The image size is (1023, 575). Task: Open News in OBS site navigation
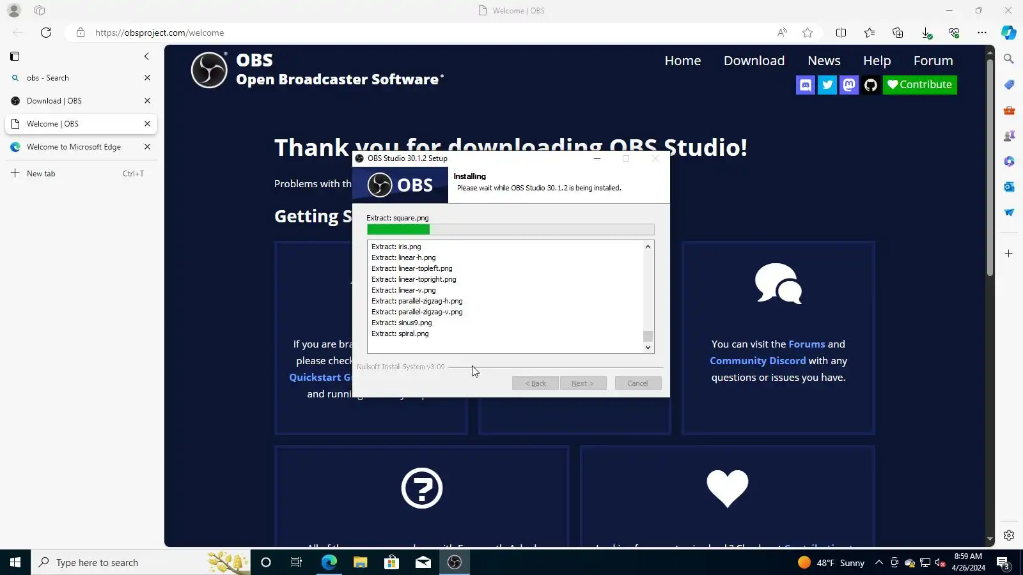824,61
